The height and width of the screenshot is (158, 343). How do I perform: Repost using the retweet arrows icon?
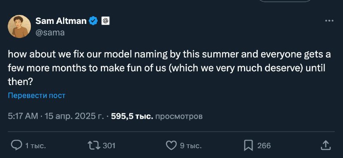94,145
